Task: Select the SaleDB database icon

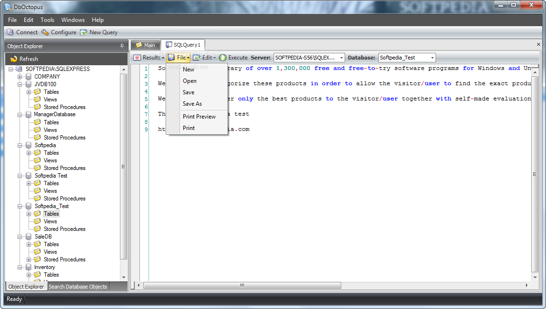Action: (29, 237)
